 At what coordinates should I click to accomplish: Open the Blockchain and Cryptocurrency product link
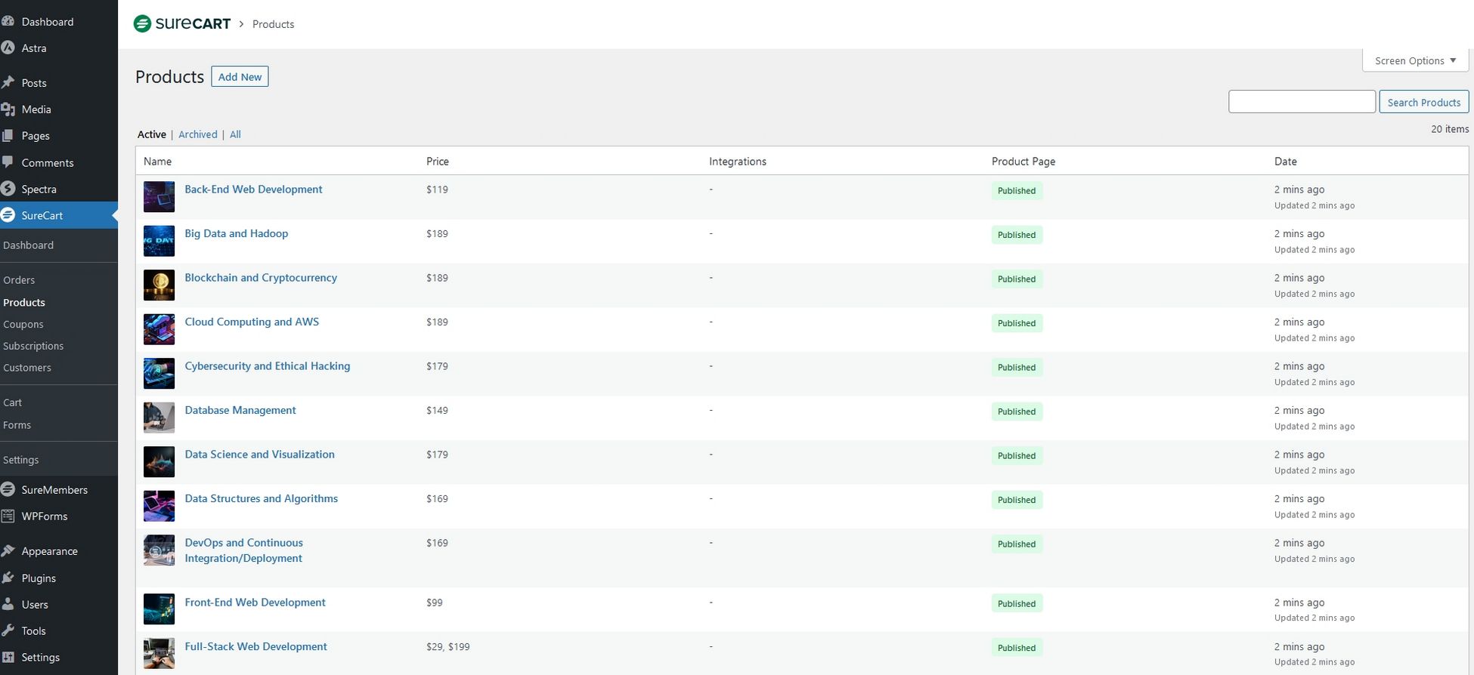pos(261,278)
